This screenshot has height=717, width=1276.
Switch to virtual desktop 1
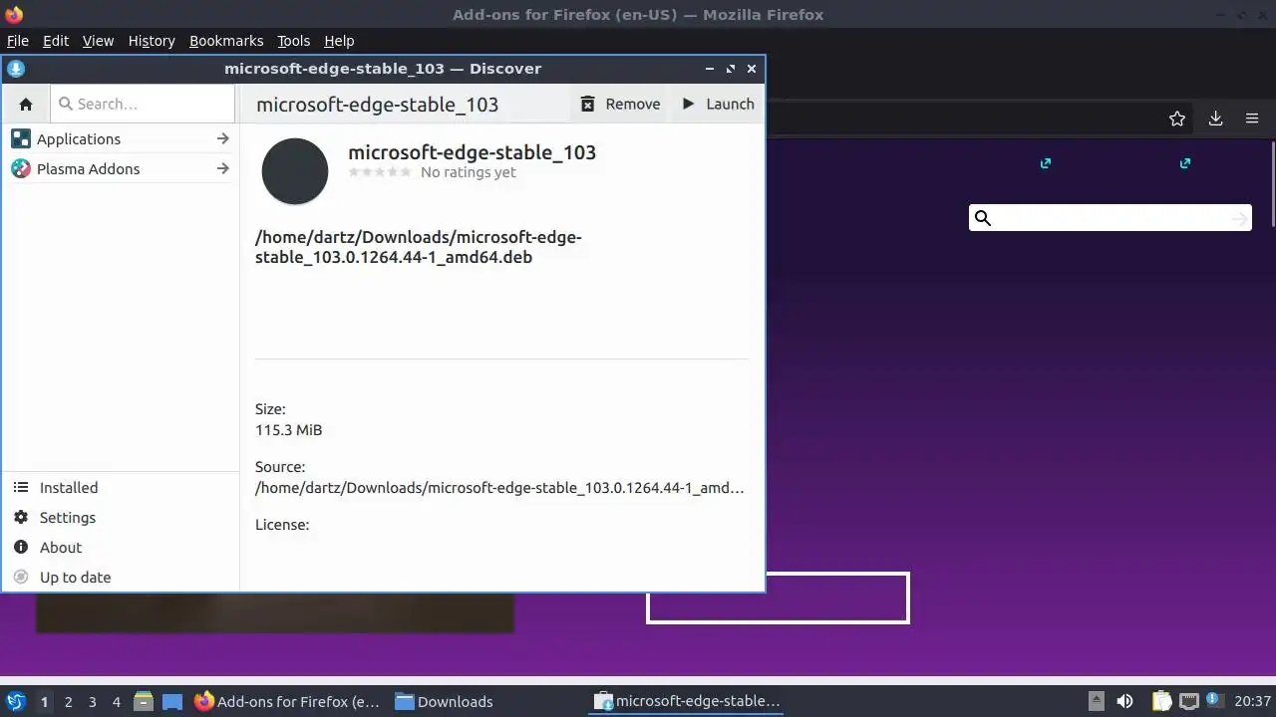coord(44,702)
